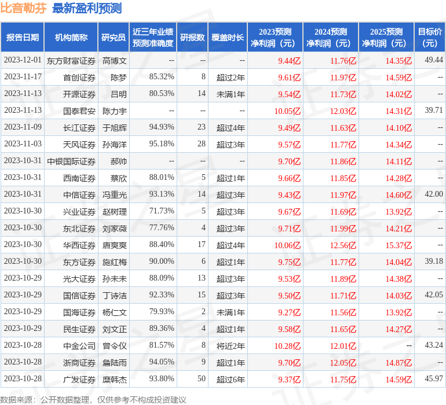Click researcher name 施红梅
The width and height of the screenshot is (446, 405).
coord(115,262)
